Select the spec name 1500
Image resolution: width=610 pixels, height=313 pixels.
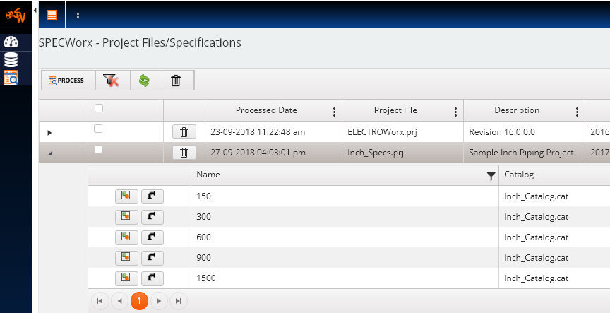[205, 278]
